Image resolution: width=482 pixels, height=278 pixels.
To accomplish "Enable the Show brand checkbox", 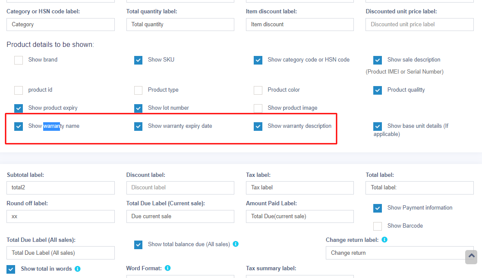I will pos(19,60).
